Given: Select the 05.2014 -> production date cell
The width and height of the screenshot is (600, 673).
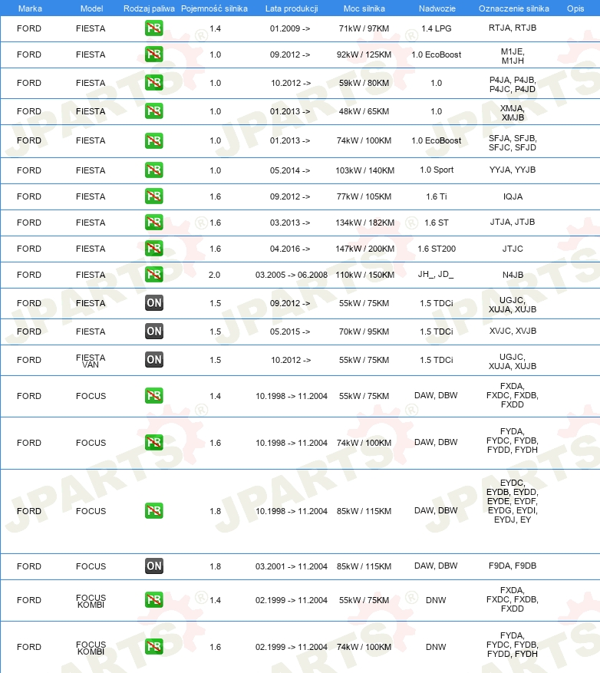Looking at the screenshot, I should tap(290, 170).
